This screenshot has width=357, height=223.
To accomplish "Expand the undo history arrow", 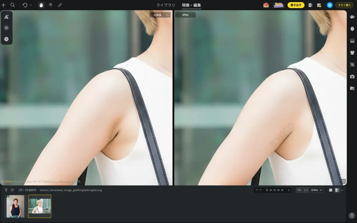I will 31,5.
